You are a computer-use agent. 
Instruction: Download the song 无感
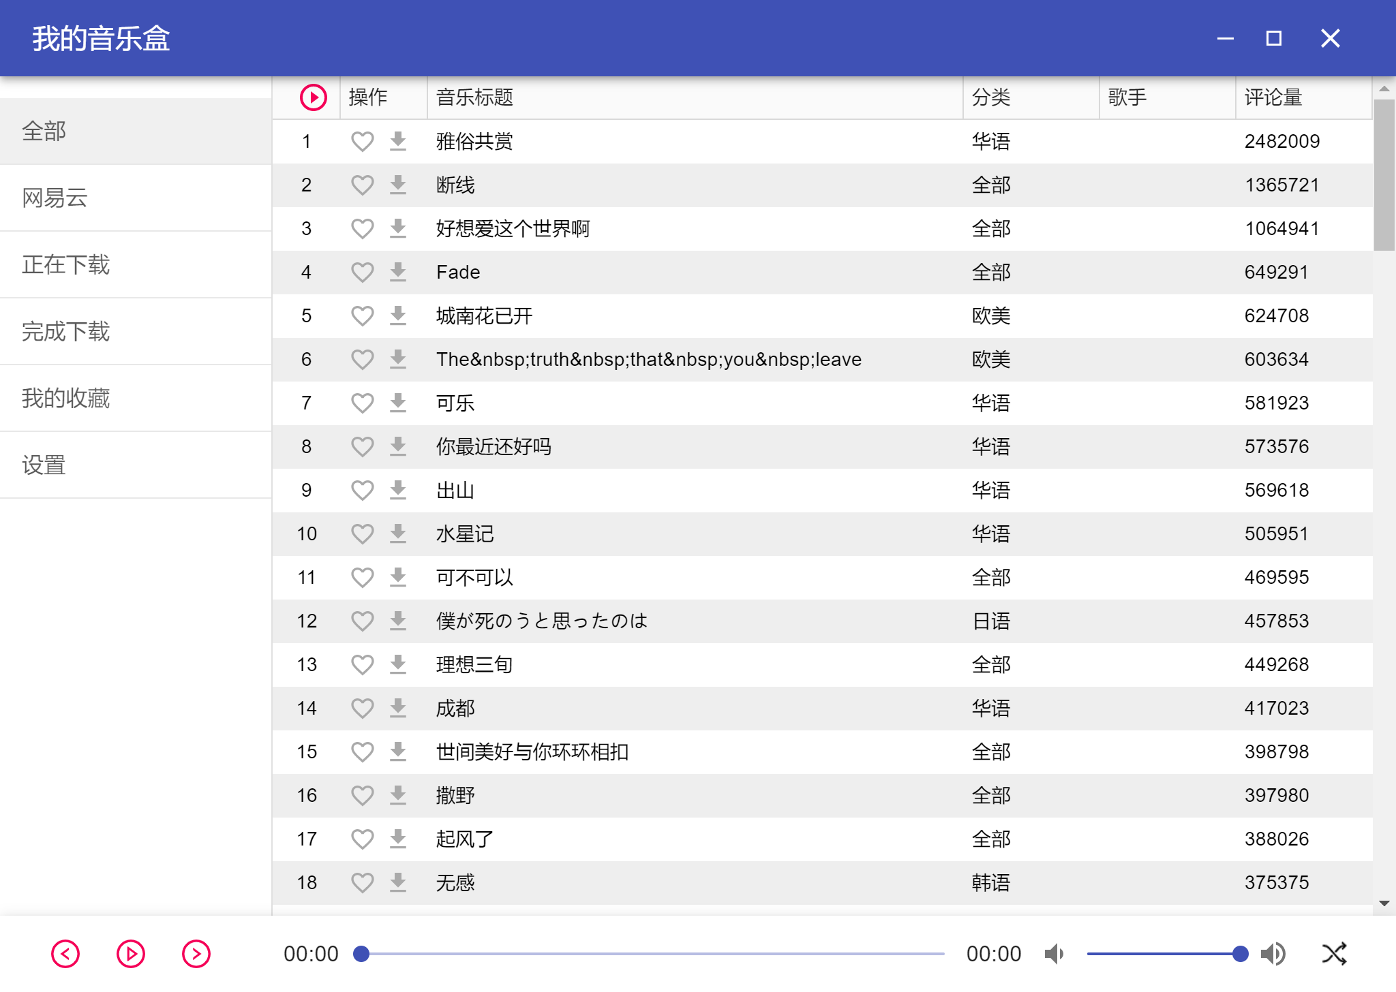coord(398,882)
